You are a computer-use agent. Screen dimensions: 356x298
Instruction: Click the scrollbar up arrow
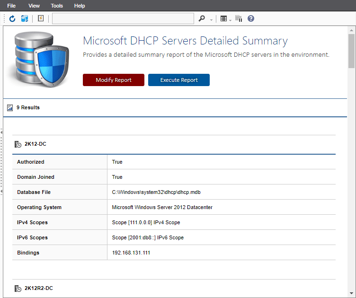click(x=351, y=30)
